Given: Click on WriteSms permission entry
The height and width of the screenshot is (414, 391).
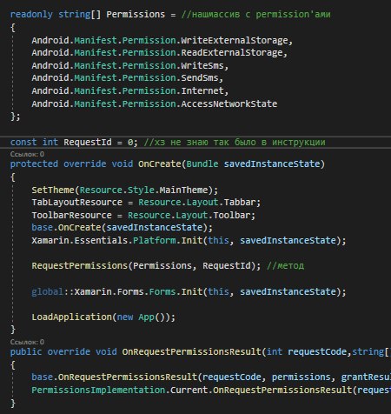Looking at the screenshot, I should [130, 65].
